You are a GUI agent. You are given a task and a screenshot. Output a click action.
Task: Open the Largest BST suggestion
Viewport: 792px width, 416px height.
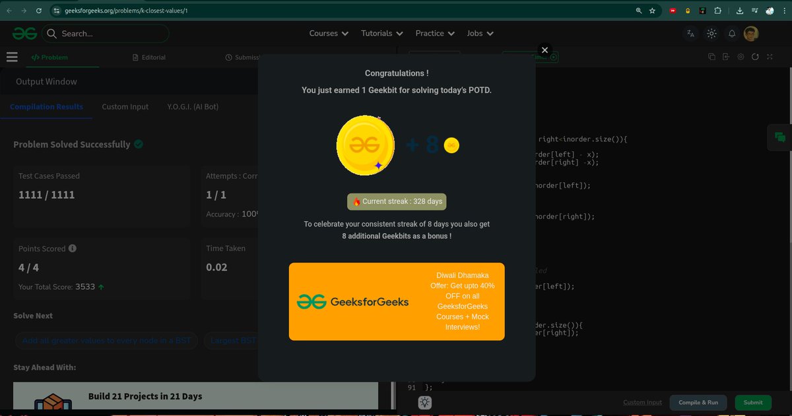pos(231,341)
